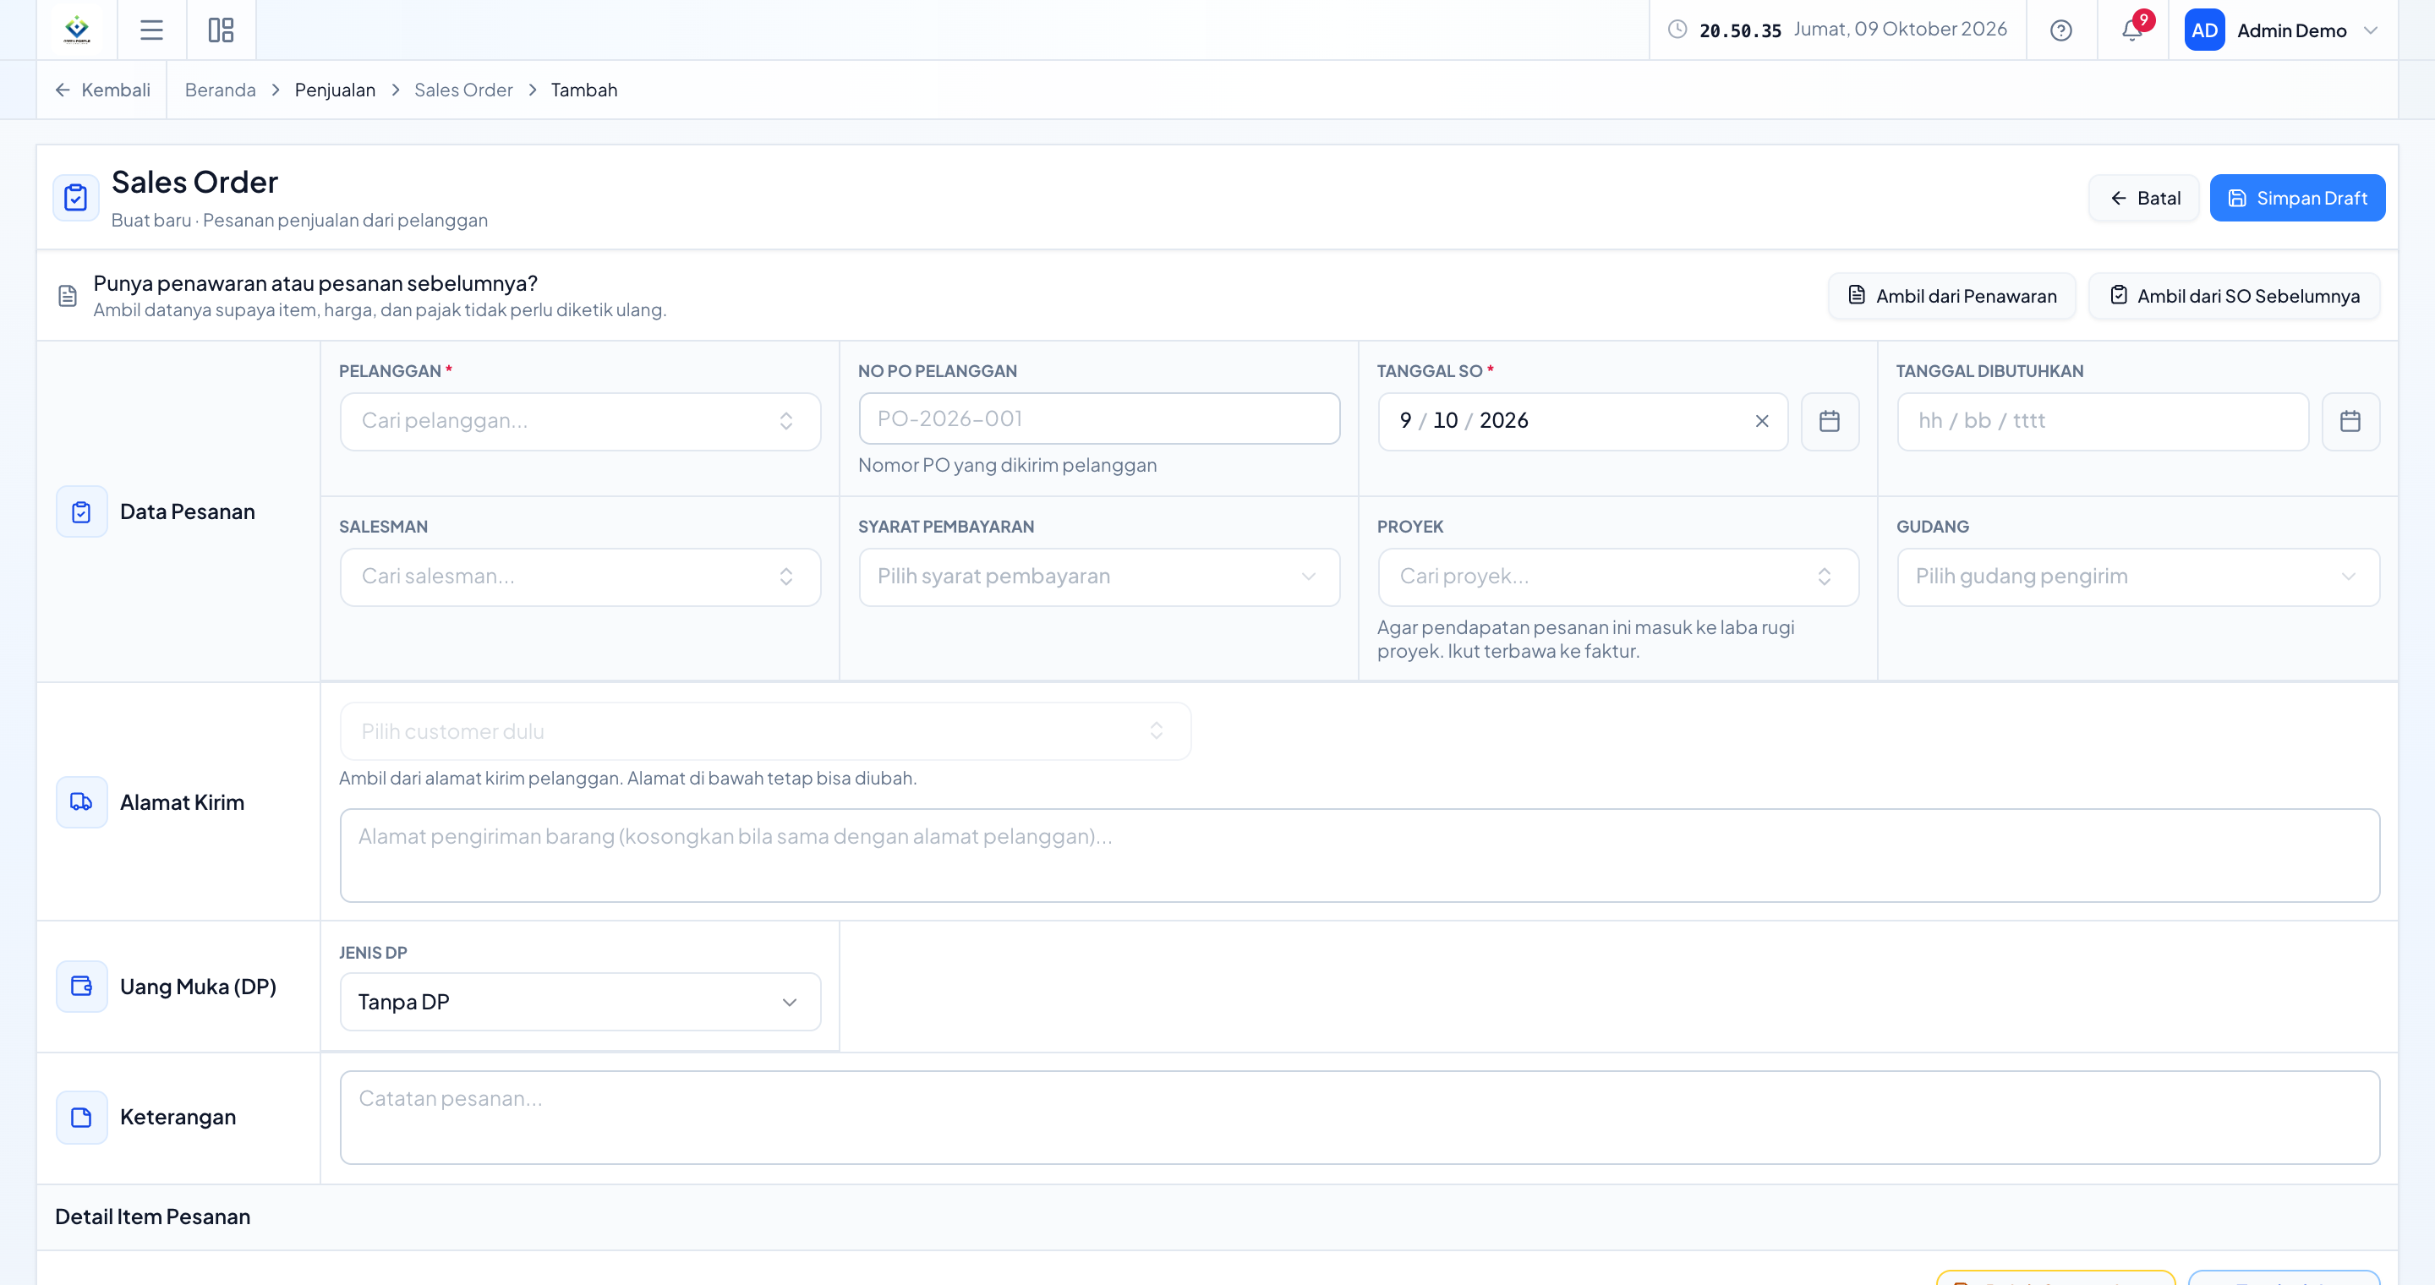
Task: Focus the Tanggal Dibutuhkan date field
Action: [2102, 421]
